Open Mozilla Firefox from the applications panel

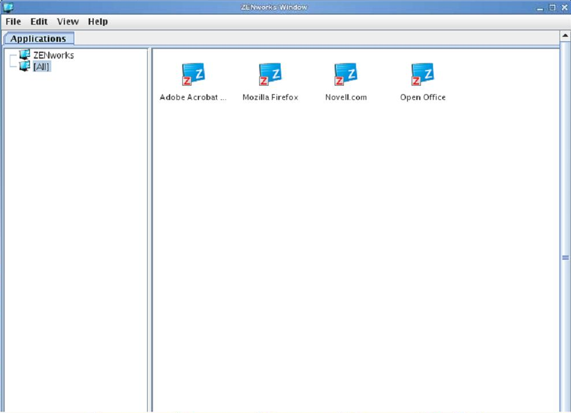(x=270, y=74)
